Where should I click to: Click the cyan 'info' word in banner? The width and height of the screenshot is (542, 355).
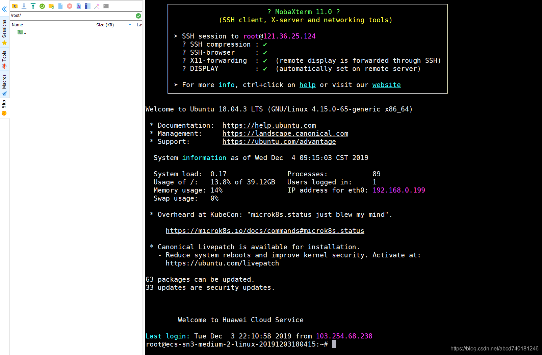coord(226,85)
